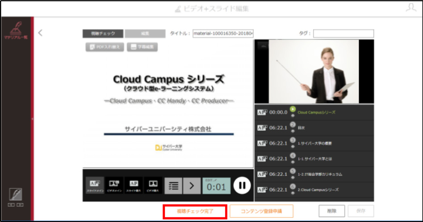Open the マテリアル一覧 sidebar icon
Screen dimensions: 423x222
pos(16,30)
